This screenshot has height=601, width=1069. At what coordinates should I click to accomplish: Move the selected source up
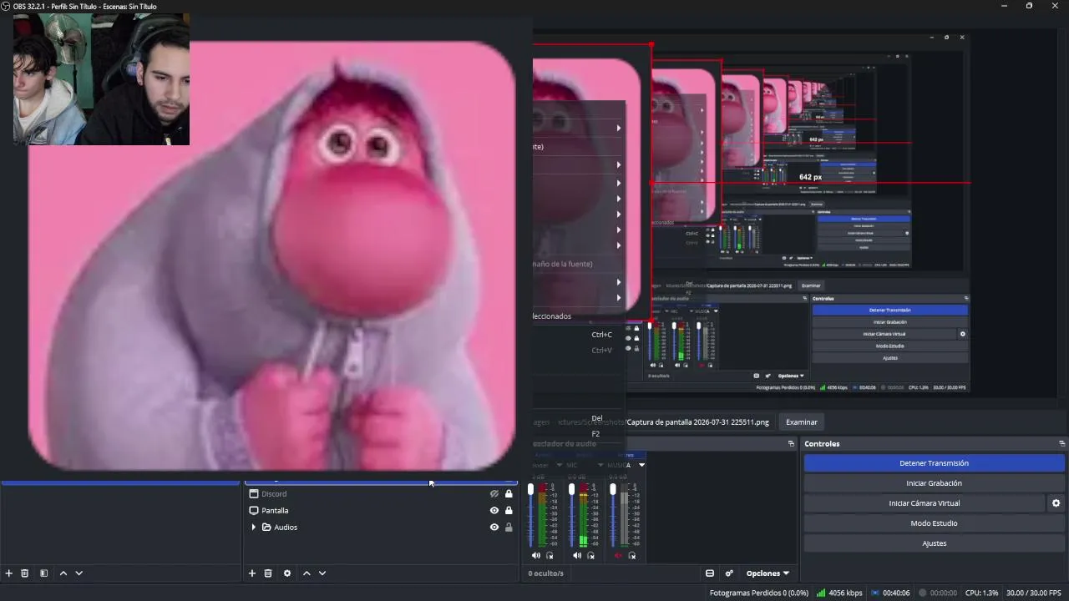pos(307,573)
